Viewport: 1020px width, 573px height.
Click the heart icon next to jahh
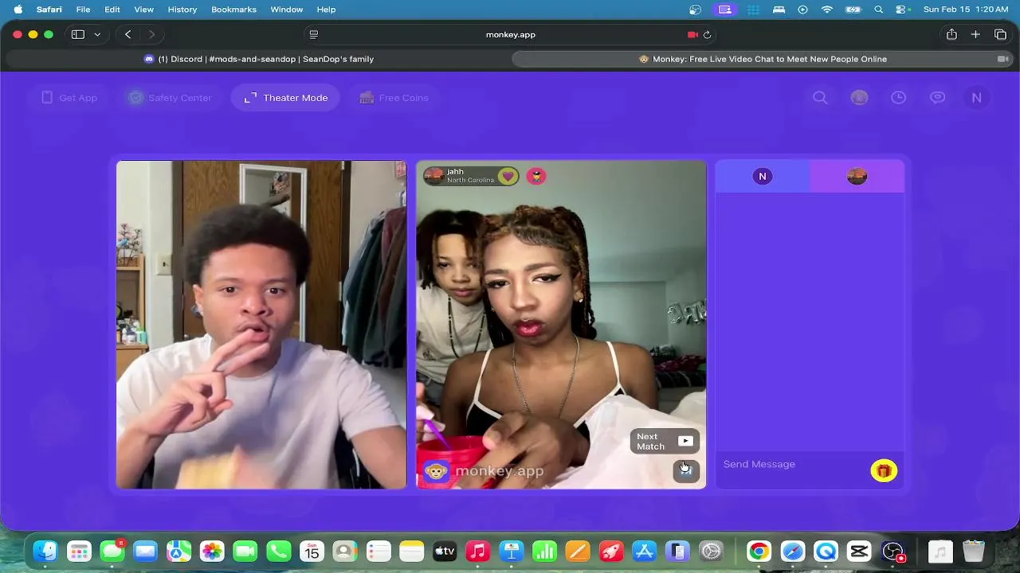tap(508, 176)
